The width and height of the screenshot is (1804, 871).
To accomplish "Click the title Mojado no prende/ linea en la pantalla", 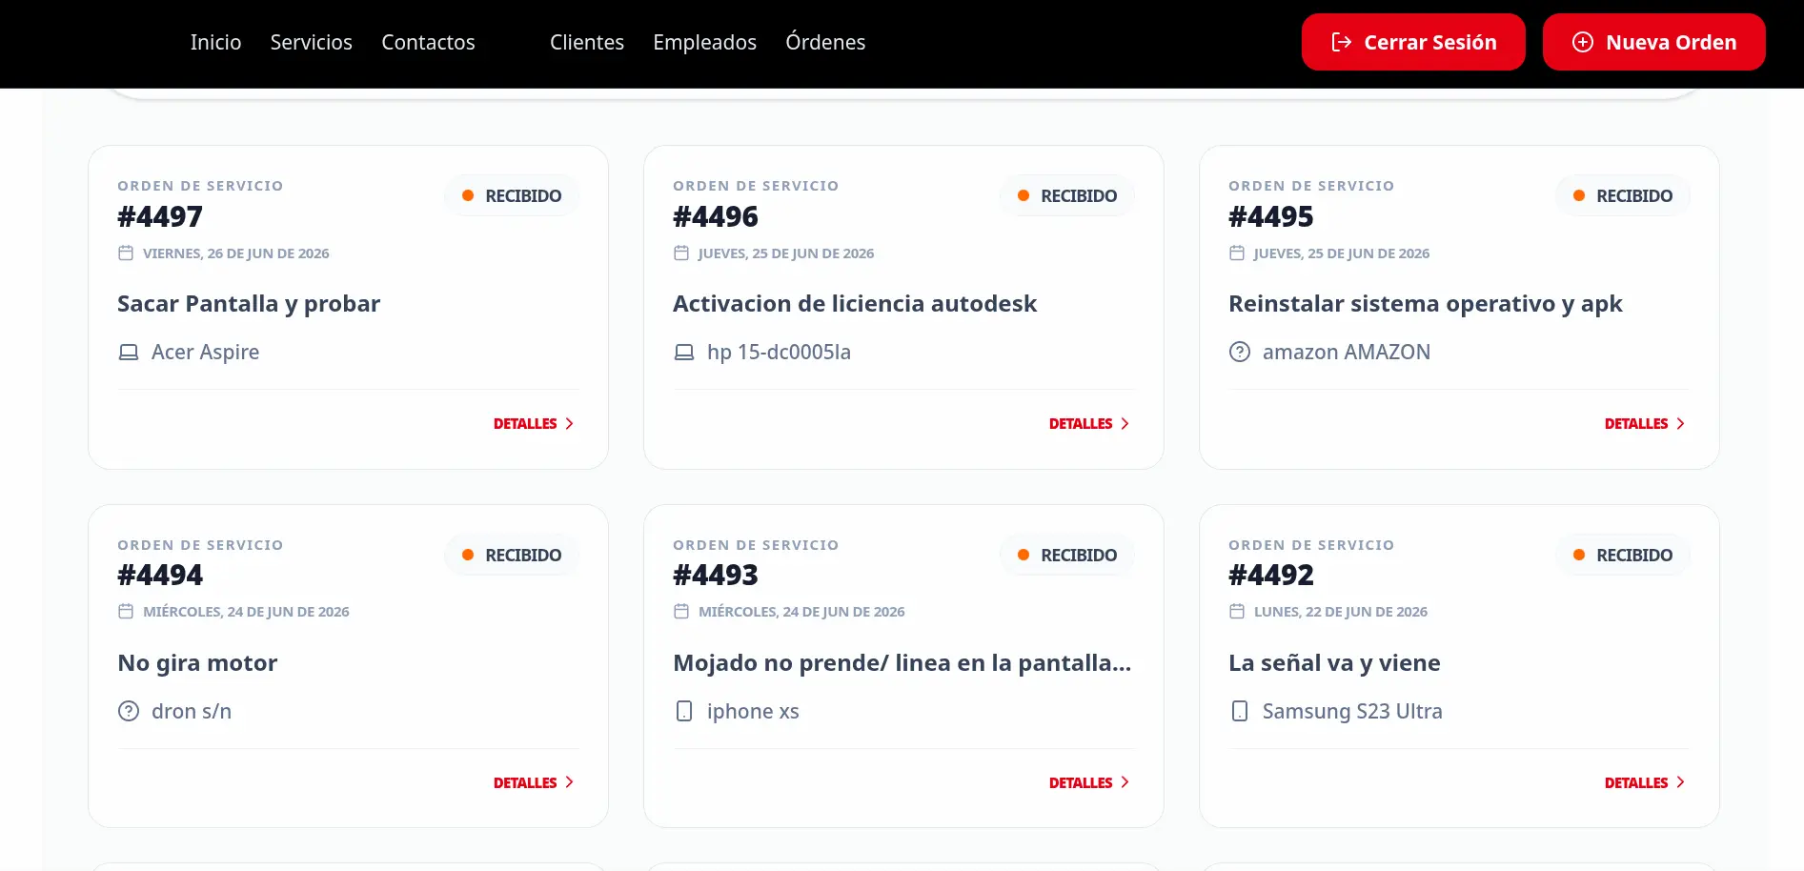I will point(902,663).
